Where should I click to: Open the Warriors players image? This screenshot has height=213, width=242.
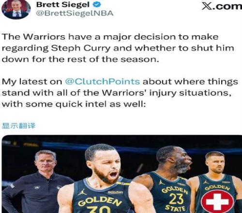click(122, 174)
